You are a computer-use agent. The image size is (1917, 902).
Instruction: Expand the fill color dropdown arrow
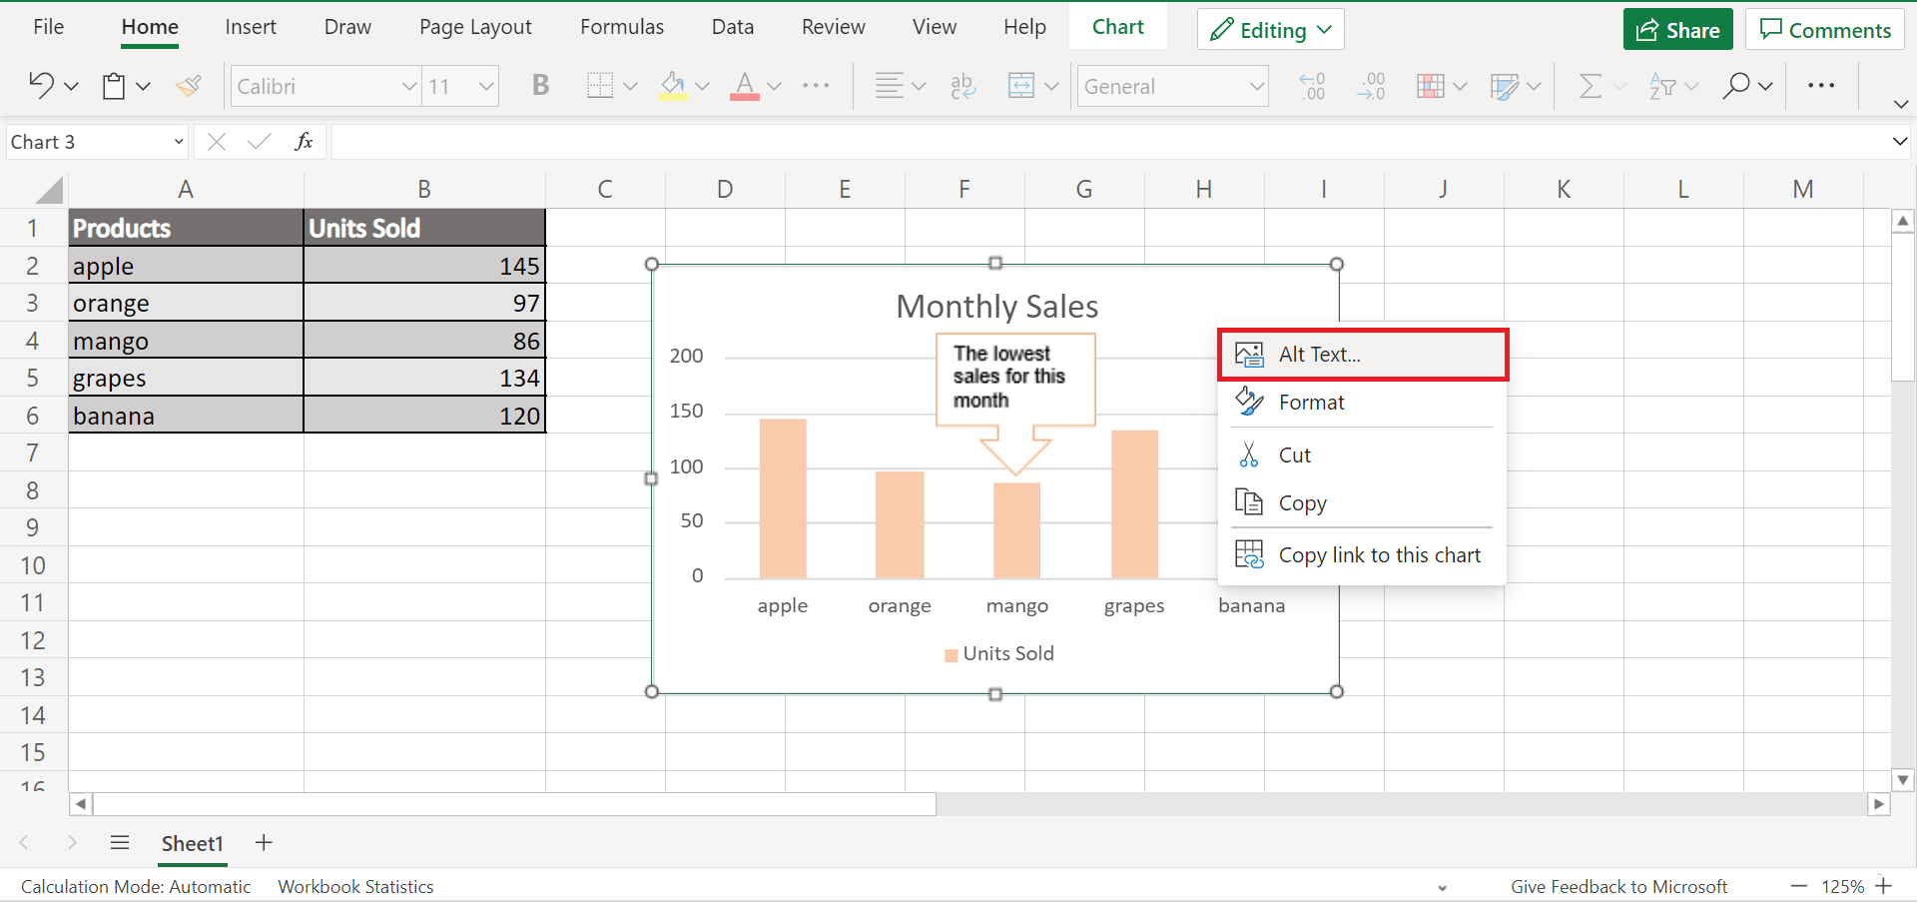pos(703,86)
